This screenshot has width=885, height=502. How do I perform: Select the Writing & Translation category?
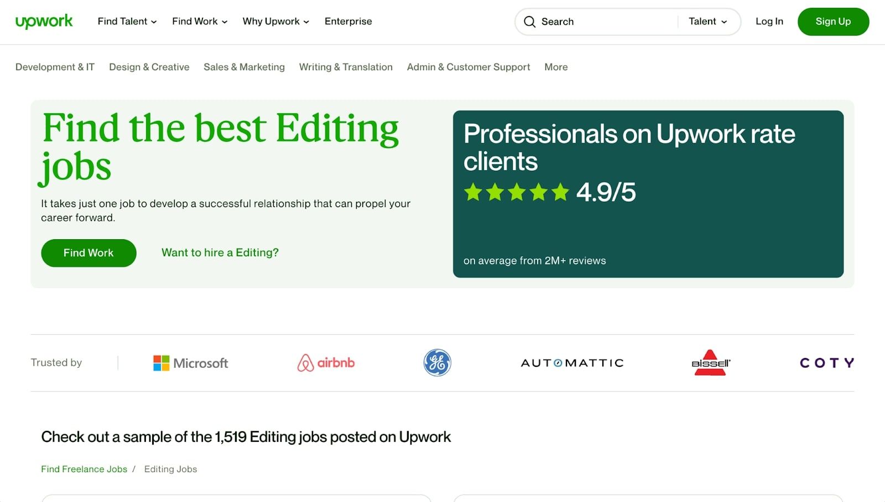[346, 67]
